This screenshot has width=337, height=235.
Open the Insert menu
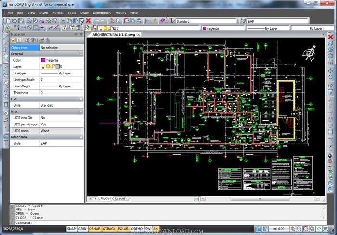point(44,13)
